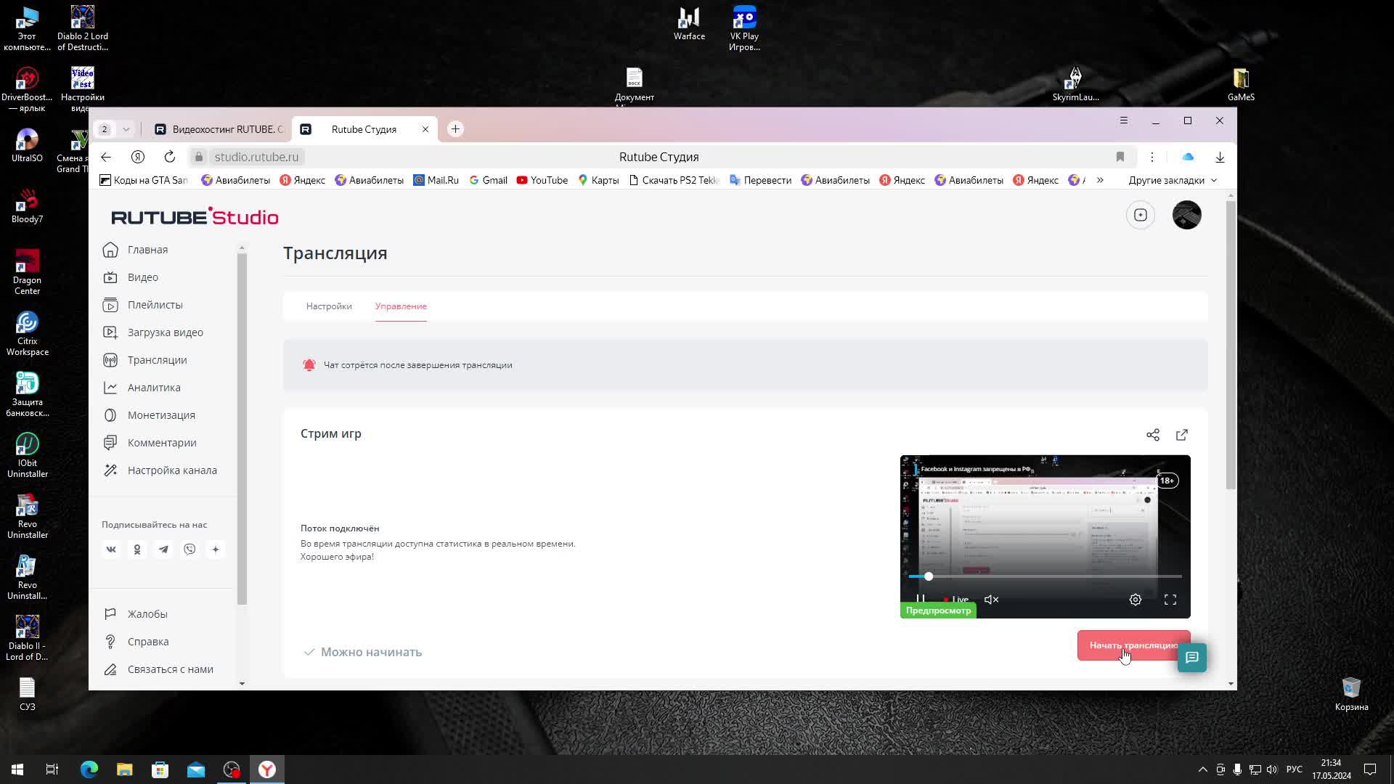Click the studio.rutube.ru address field
1394x784 pixels.
pos(256,157)
